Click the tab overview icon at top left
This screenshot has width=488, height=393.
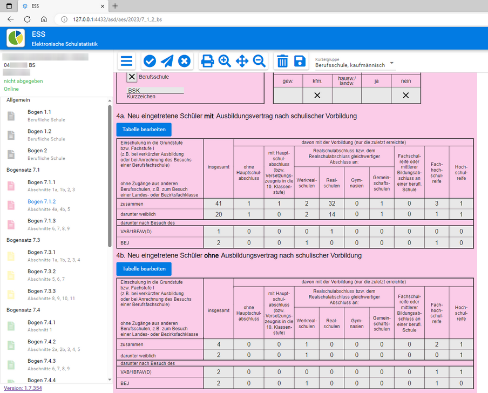pyautogui.click(x=9, y=6)
